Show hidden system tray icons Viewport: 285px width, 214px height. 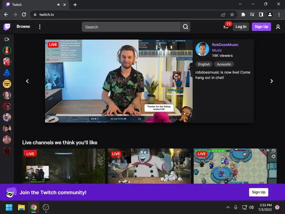click(228, 207)
